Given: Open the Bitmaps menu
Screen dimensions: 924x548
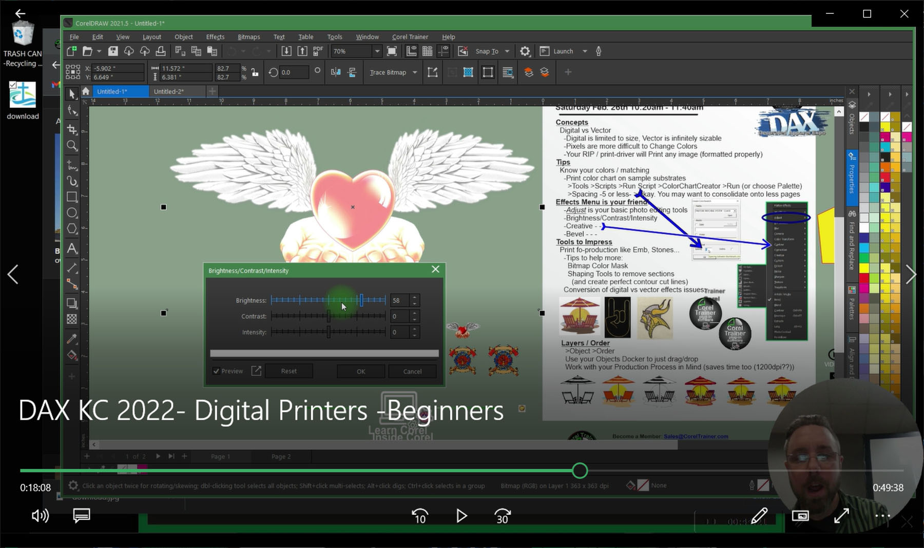Looking at the screenshot, I should pyautogui.click(x=248, y=37).
